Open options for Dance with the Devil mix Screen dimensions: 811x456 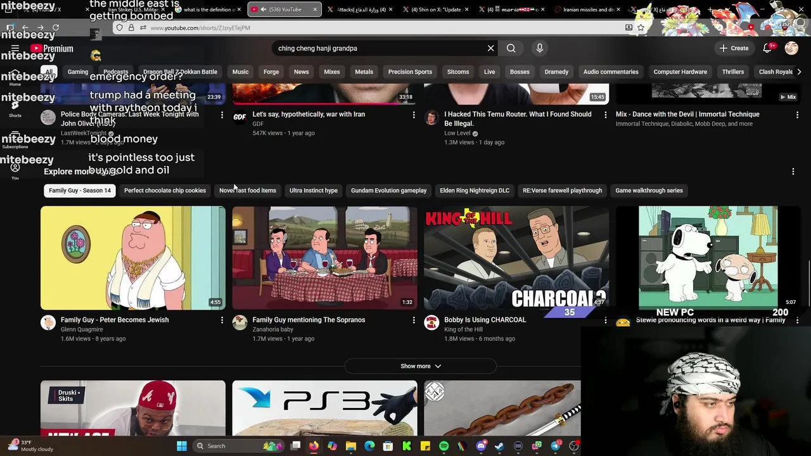tap(797, 115)
